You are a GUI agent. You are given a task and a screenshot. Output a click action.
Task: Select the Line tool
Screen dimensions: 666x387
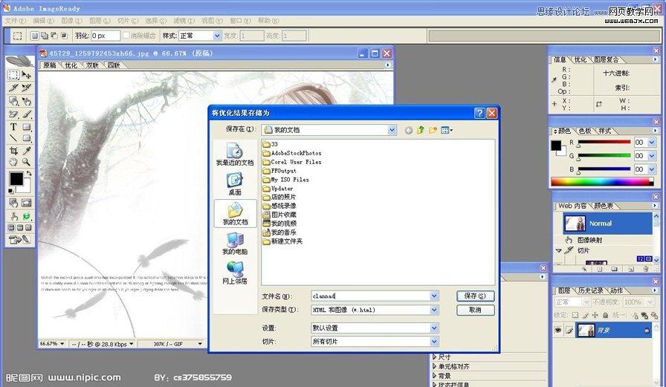13,138
